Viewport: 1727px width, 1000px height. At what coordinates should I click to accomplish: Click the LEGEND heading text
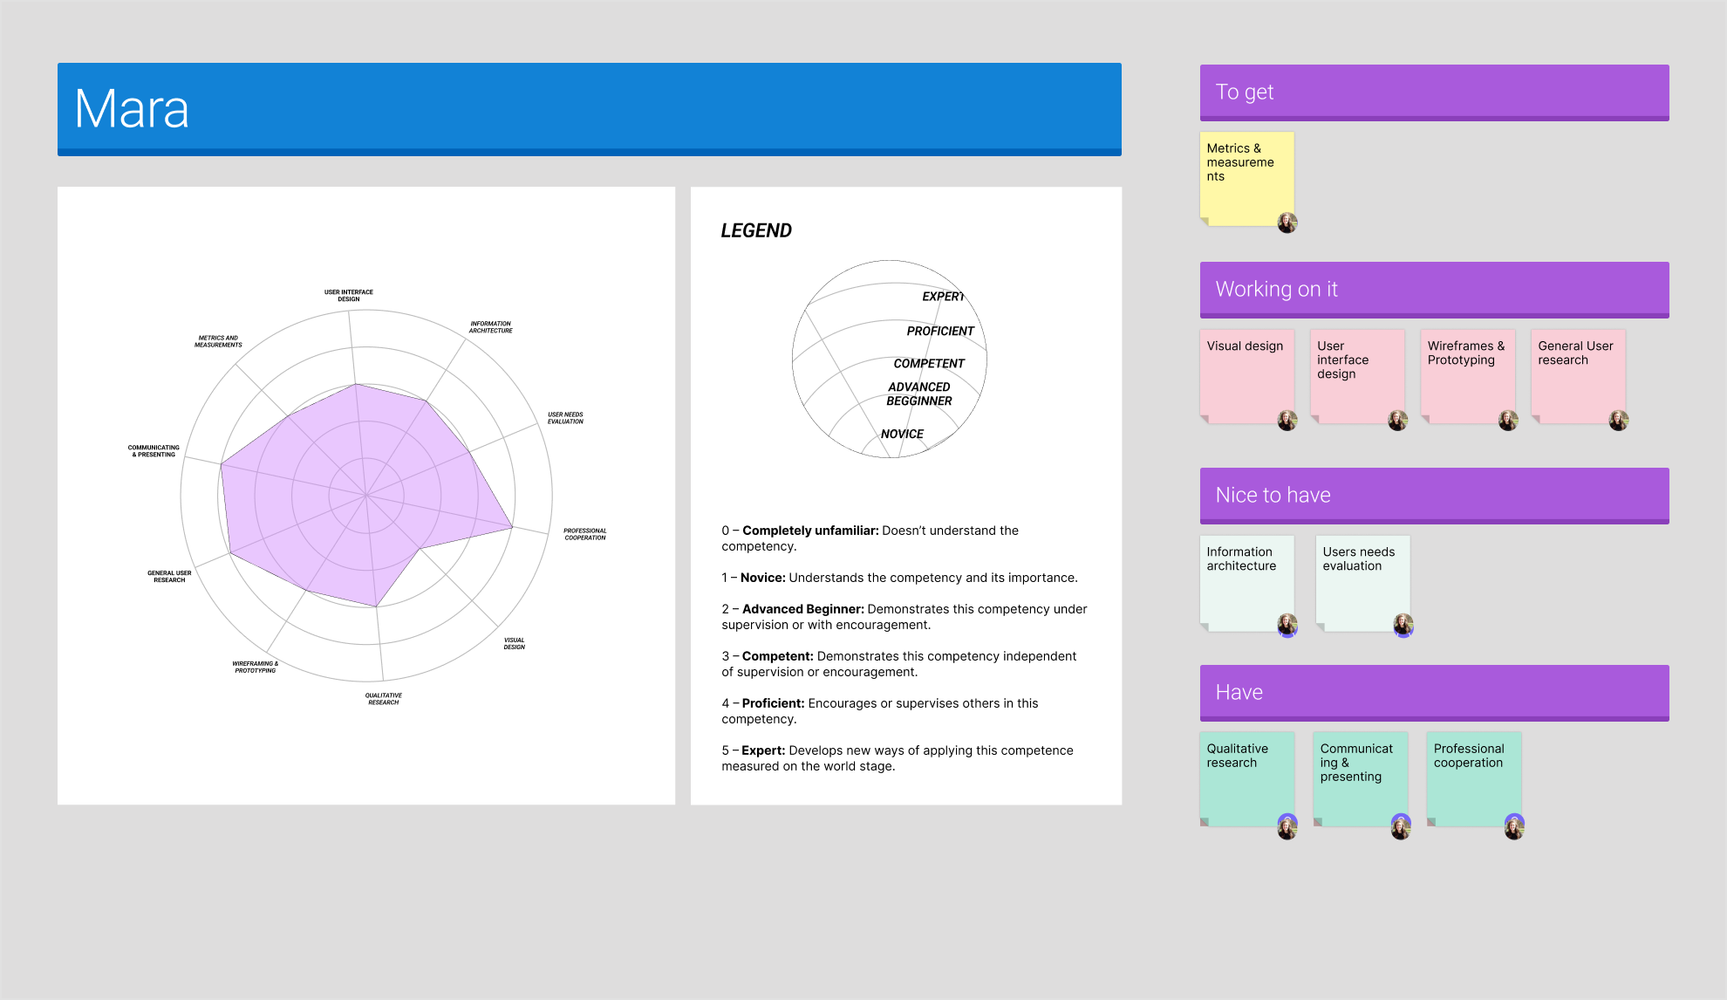pos(756,230)
